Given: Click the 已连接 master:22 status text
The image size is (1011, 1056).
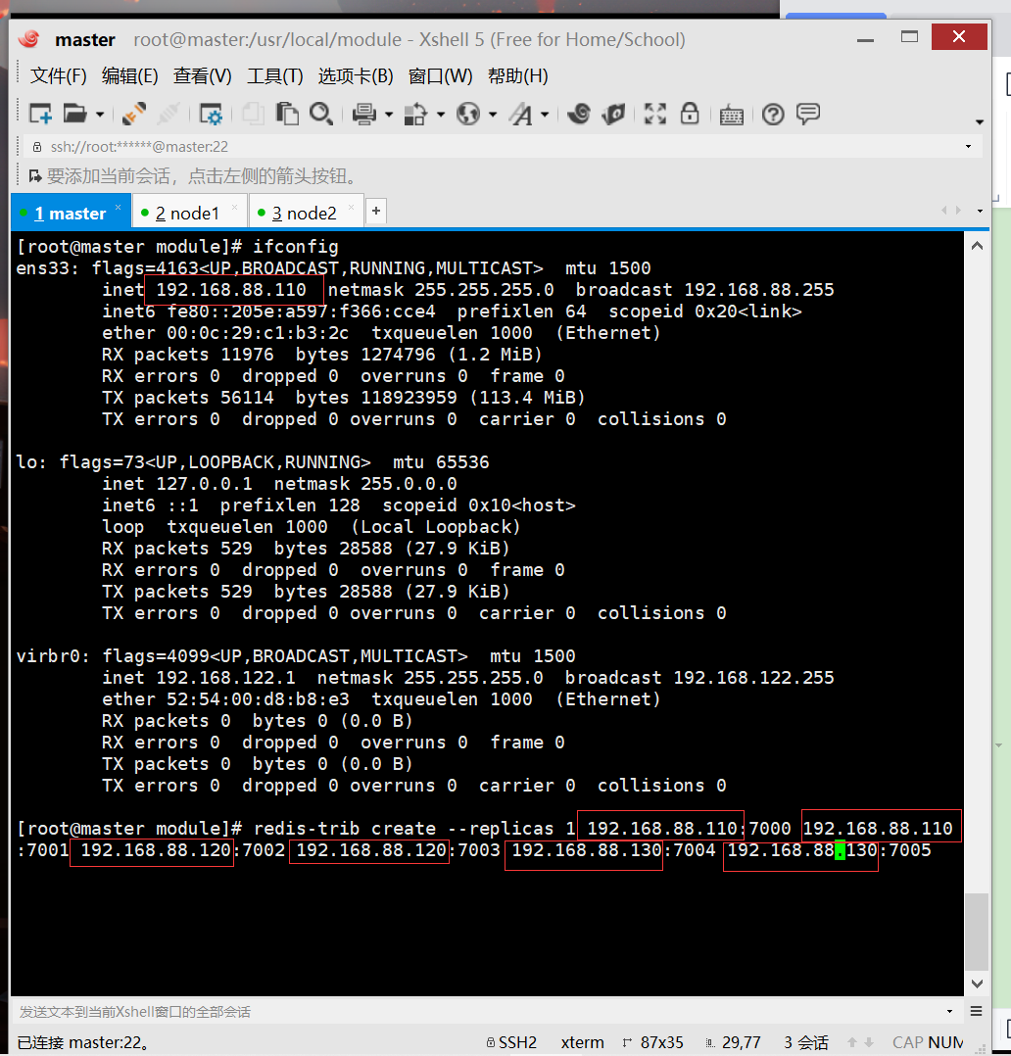Looking at the screenshot, I should pyautogui.click(x=83, y=1042).
